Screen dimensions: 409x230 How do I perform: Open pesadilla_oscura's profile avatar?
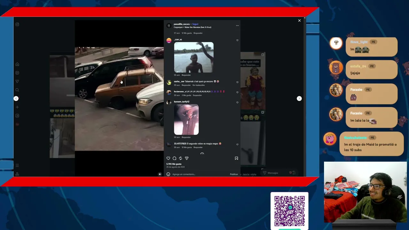pos(169,26)
